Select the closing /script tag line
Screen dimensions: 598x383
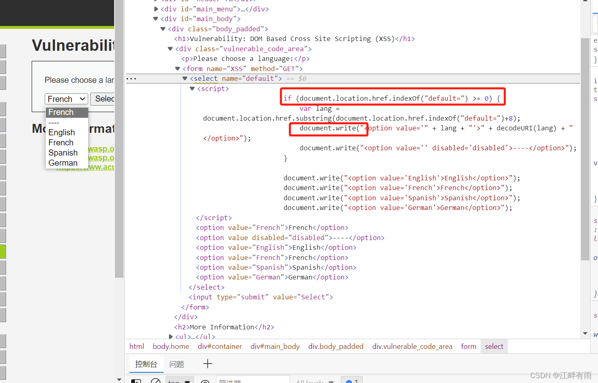[214, 218]
